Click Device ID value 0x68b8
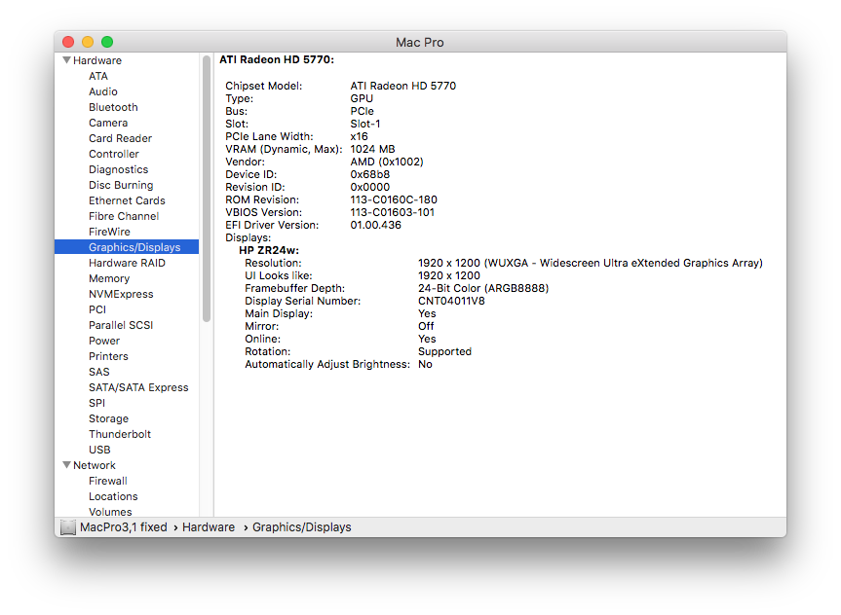The width and height of the screenshot is (841, 615). point(369,174)
